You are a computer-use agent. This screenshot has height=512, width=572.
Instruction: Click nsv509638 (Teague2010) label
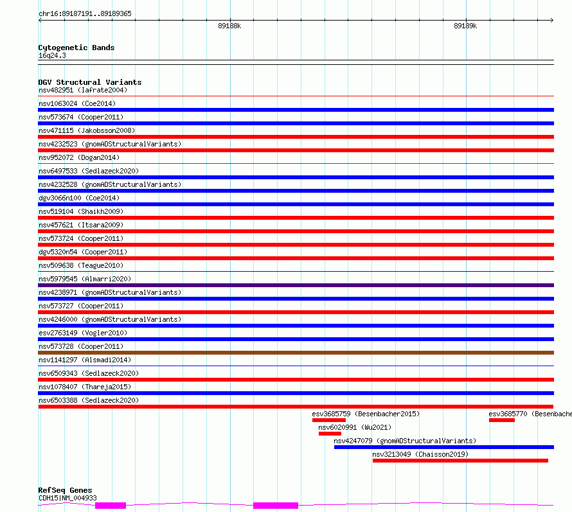(x=81, y=265)
